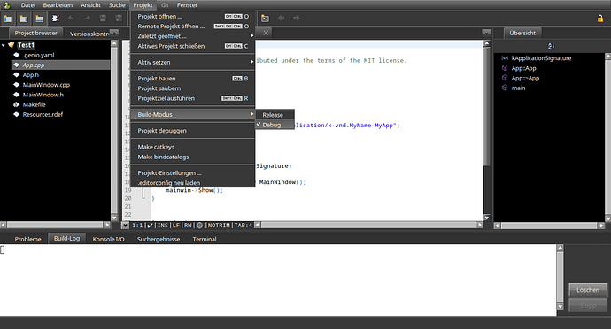The width and height of the screenshot is (611, 329).
Task: Open dropdown arrow left of 1:1 position
Action: (x=125, y=225)
